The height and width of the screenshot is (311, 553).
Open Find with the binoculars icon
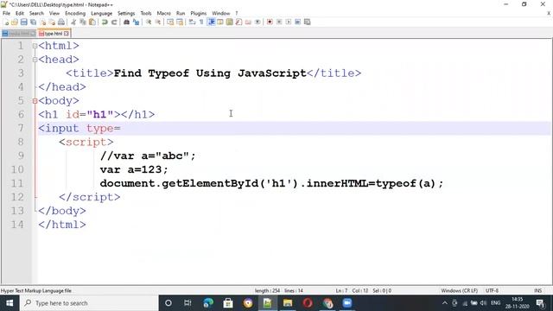(x=126, y=22)
